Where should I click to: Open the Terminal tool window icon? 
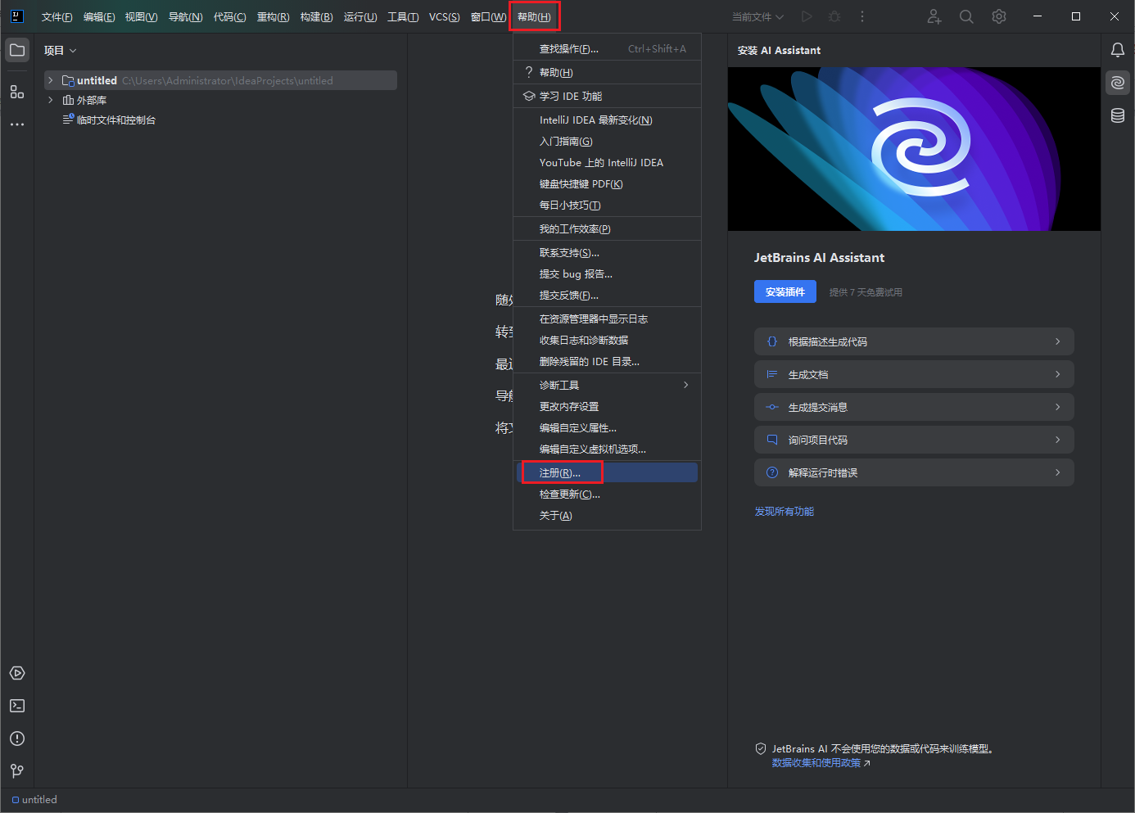(17, 706)
